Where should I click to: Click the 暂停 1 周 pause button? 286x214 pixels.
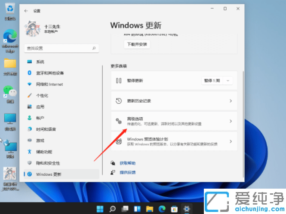(212, 80)
